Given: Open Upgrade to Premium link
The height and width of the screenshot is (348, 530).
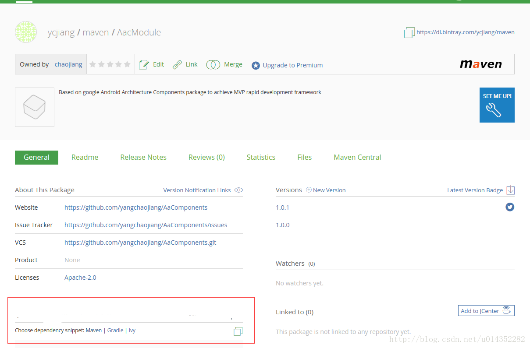Looking at the screenshot, I should 293,65.
